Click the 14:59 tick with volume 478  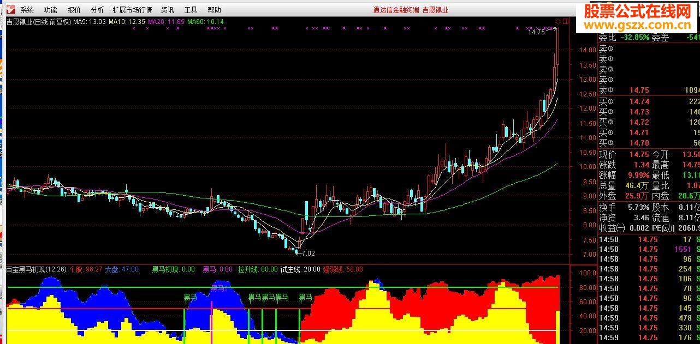[649, 318]
